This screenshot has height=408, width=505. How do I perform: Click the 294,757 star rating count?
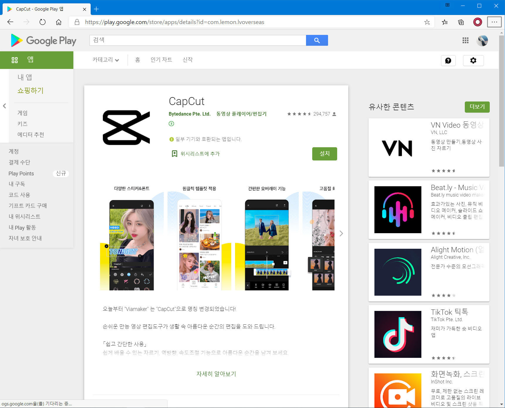[322, 114]
